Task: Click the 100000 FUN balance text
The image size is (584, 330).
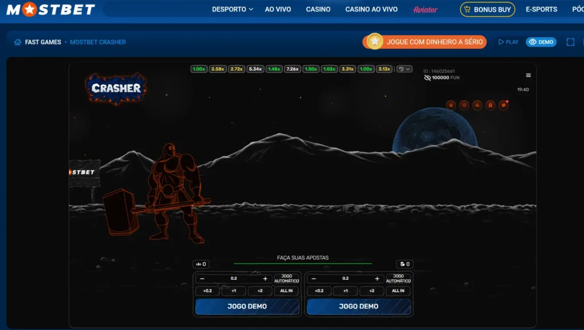Action: (x=445, y=78)
